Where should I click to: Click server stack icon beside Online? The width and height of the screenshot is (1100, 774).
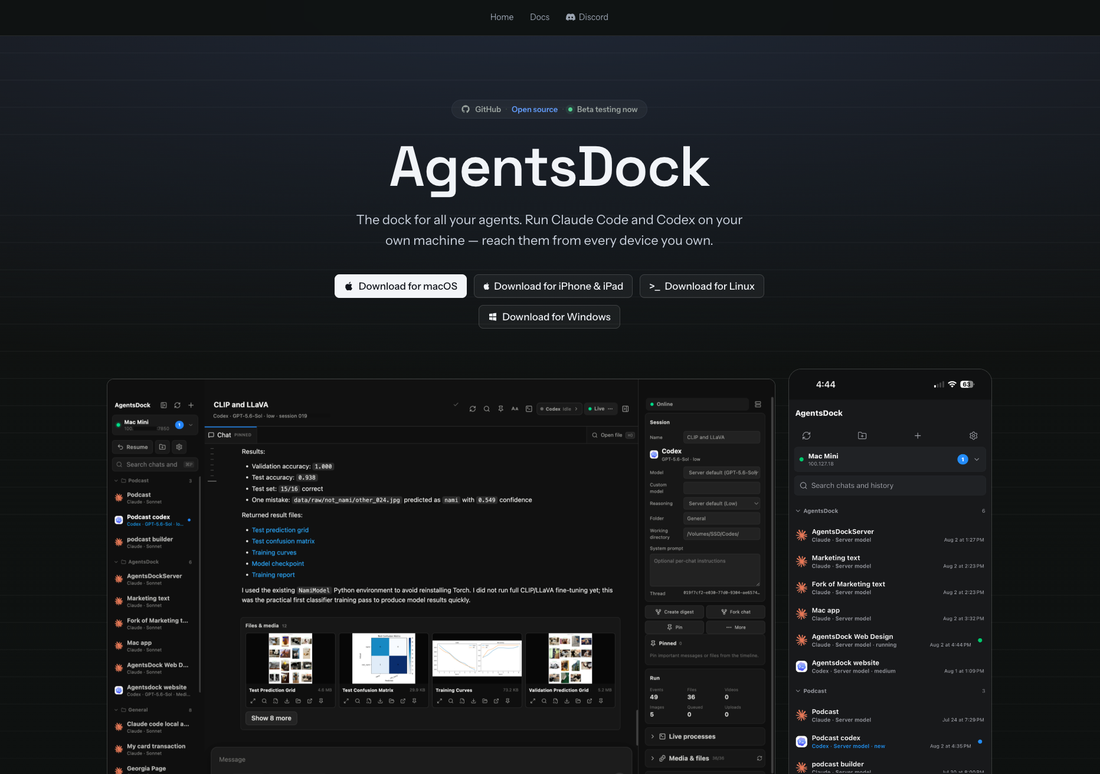point(758,405)
